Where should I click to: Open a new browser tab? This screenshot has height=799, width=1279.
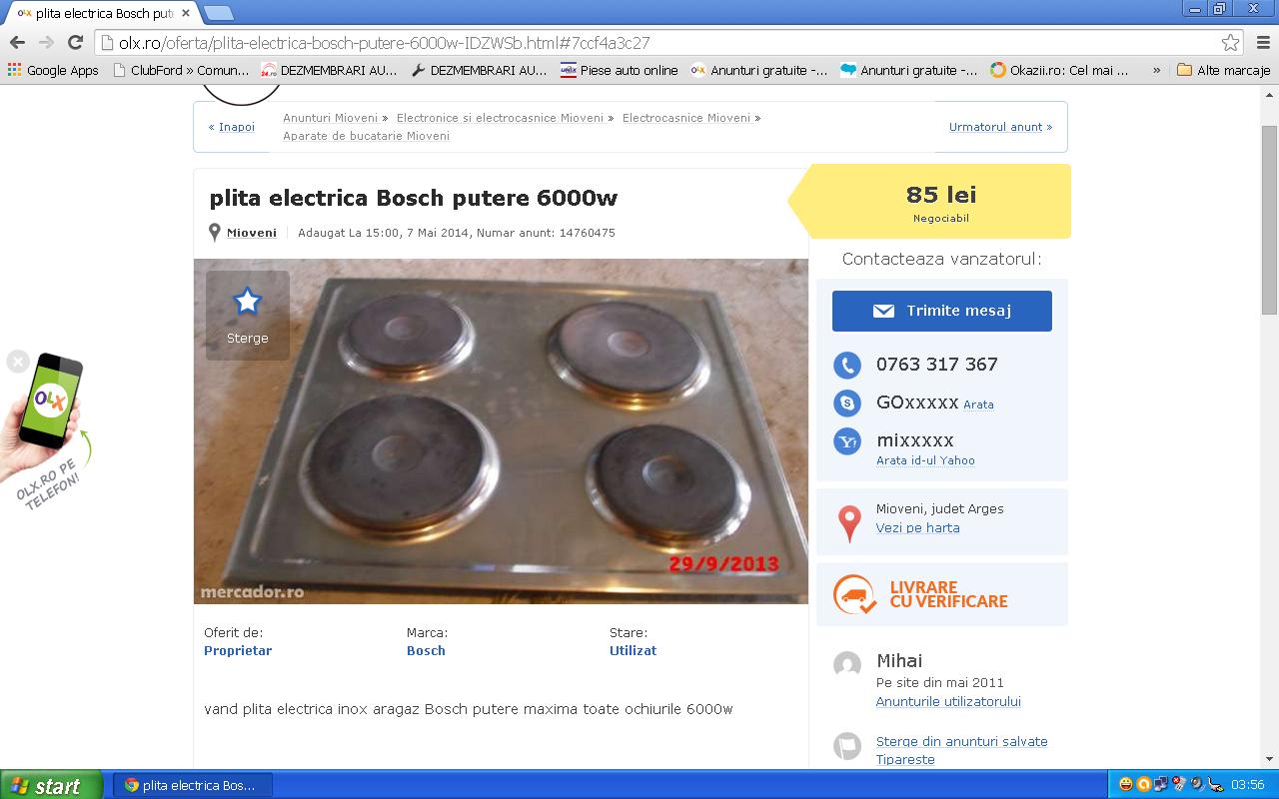point(218,13)
